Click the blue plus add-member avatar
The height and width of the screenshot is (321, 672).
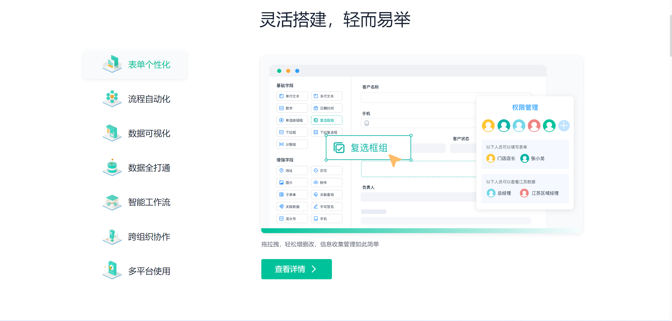click(x=564, y=125)
